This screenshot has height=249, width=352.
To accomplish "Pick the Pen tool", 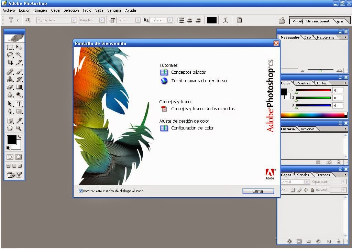I will click(10, 112).
